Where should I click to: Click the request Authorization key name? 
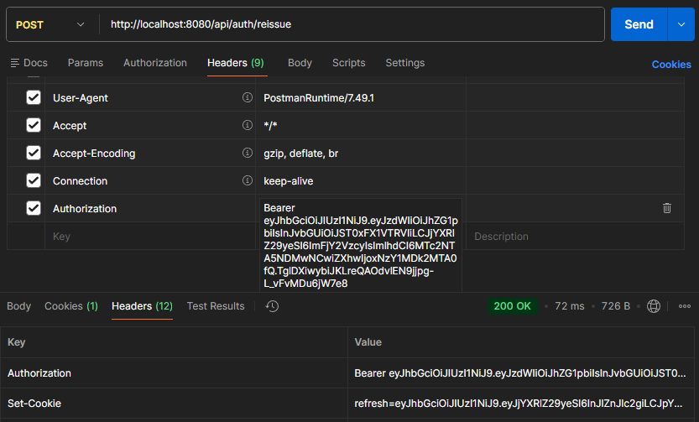[x=85, y=209]
